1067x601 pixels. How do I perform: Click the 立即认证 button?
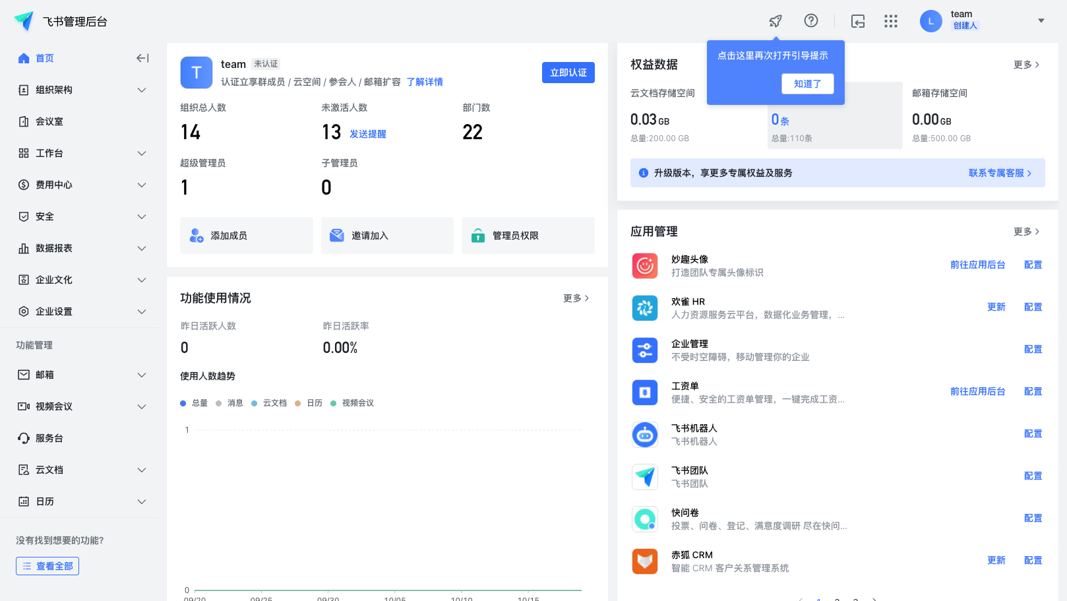[568, 73]
